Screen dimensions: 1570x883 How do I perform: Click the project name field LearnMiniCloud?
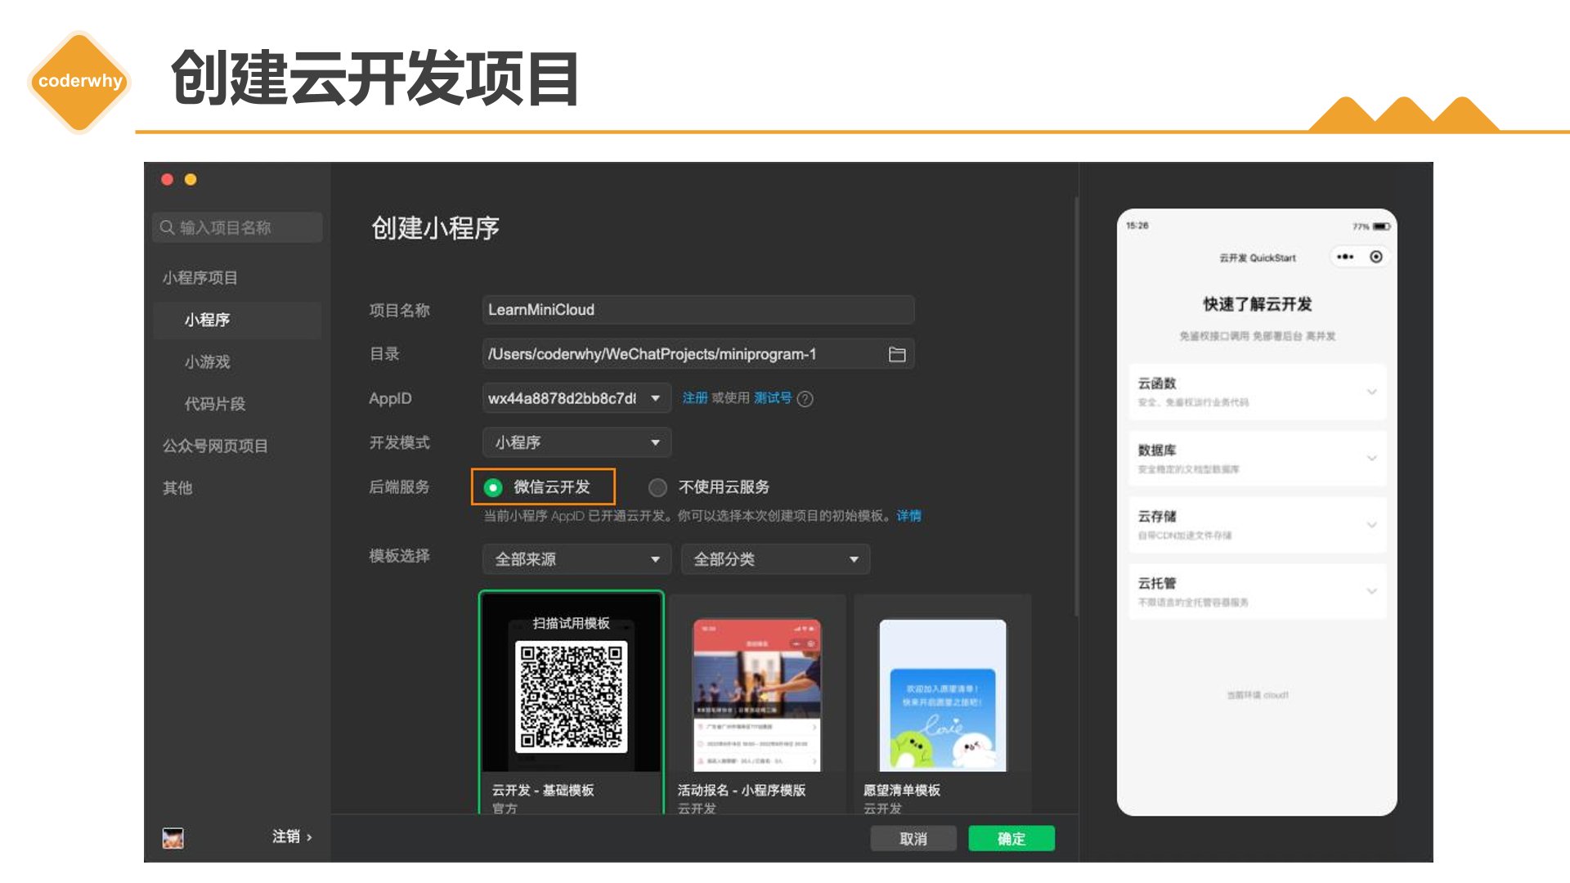pos(698,310)
